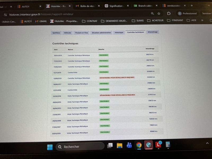Open the AUTO1 bookmark
This screenshot has height=159, width=212.
click(x=26, y=21)
